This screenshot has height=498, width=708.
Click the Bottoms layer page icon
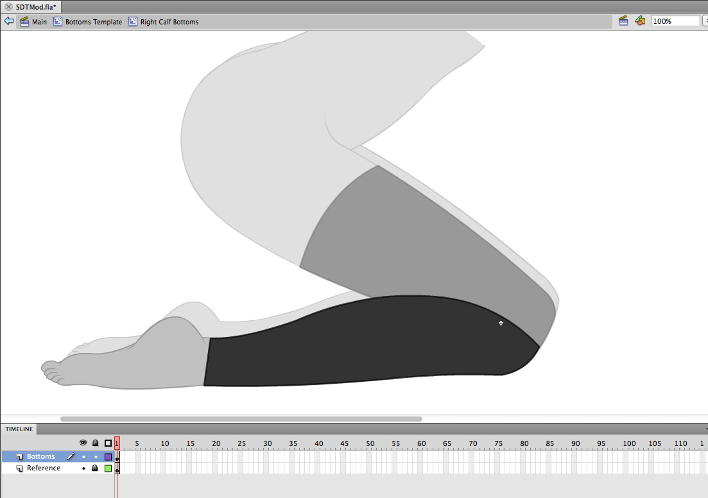(x=20, y=457)
